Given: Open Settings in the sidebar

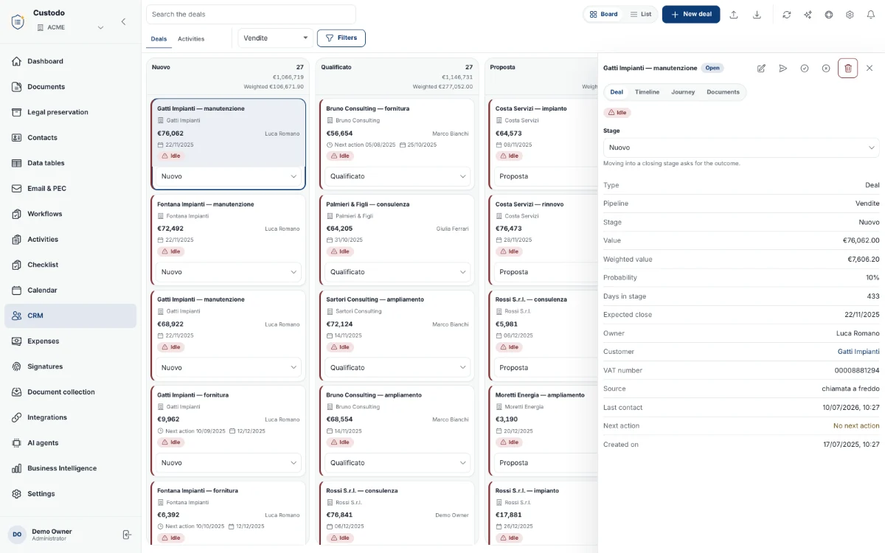Looking at the screenshot, I should (x=70, y=494).
